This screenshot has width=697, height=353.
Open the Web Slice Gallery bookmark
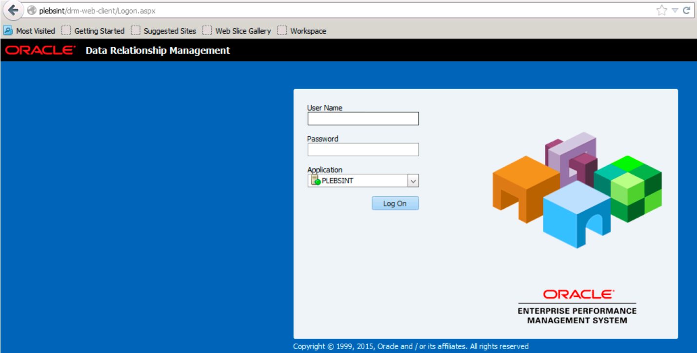(237, 31)
